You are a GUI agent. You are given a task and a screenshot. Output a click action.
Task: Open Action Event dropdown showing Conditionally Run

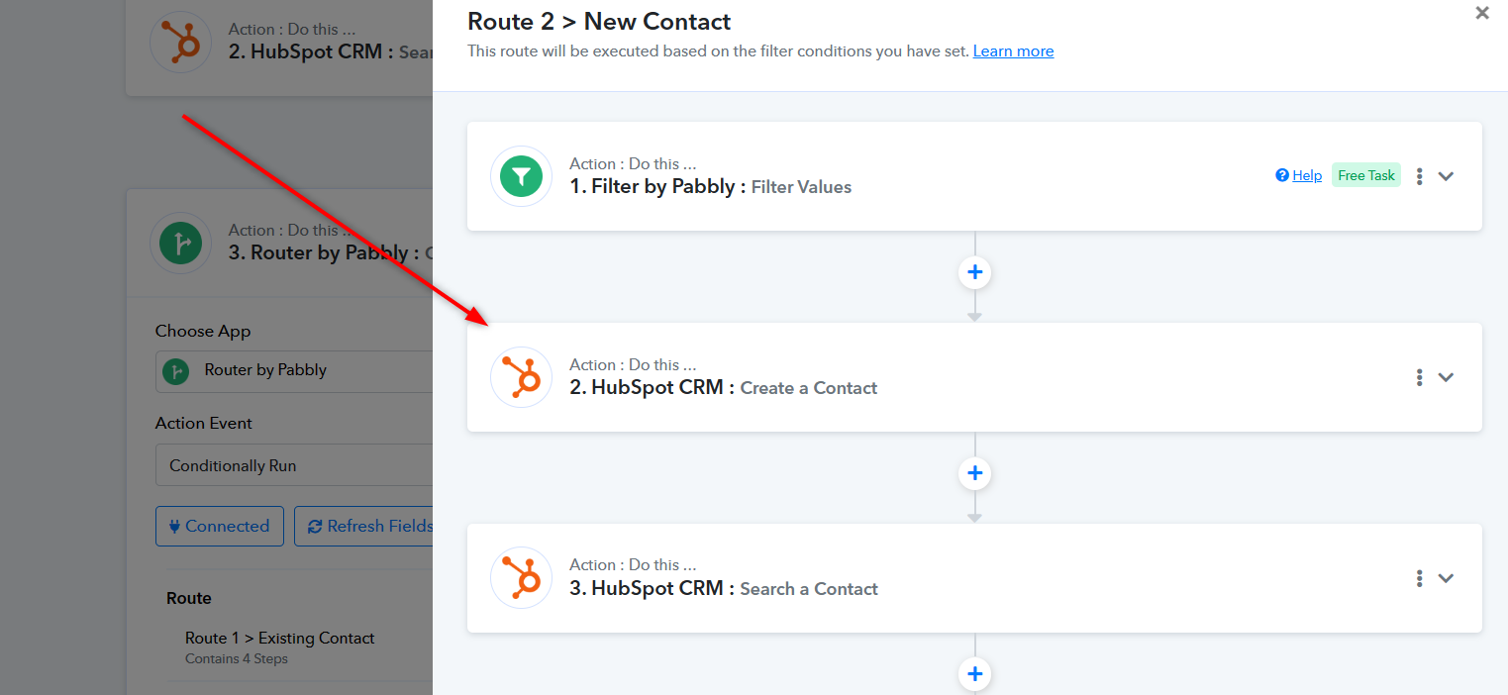tap(294, 465)
